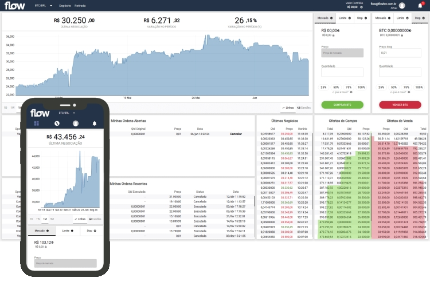Click the green COMPRAR BTC button
This screenshot has width=430, height=290.
pos(342,105)
